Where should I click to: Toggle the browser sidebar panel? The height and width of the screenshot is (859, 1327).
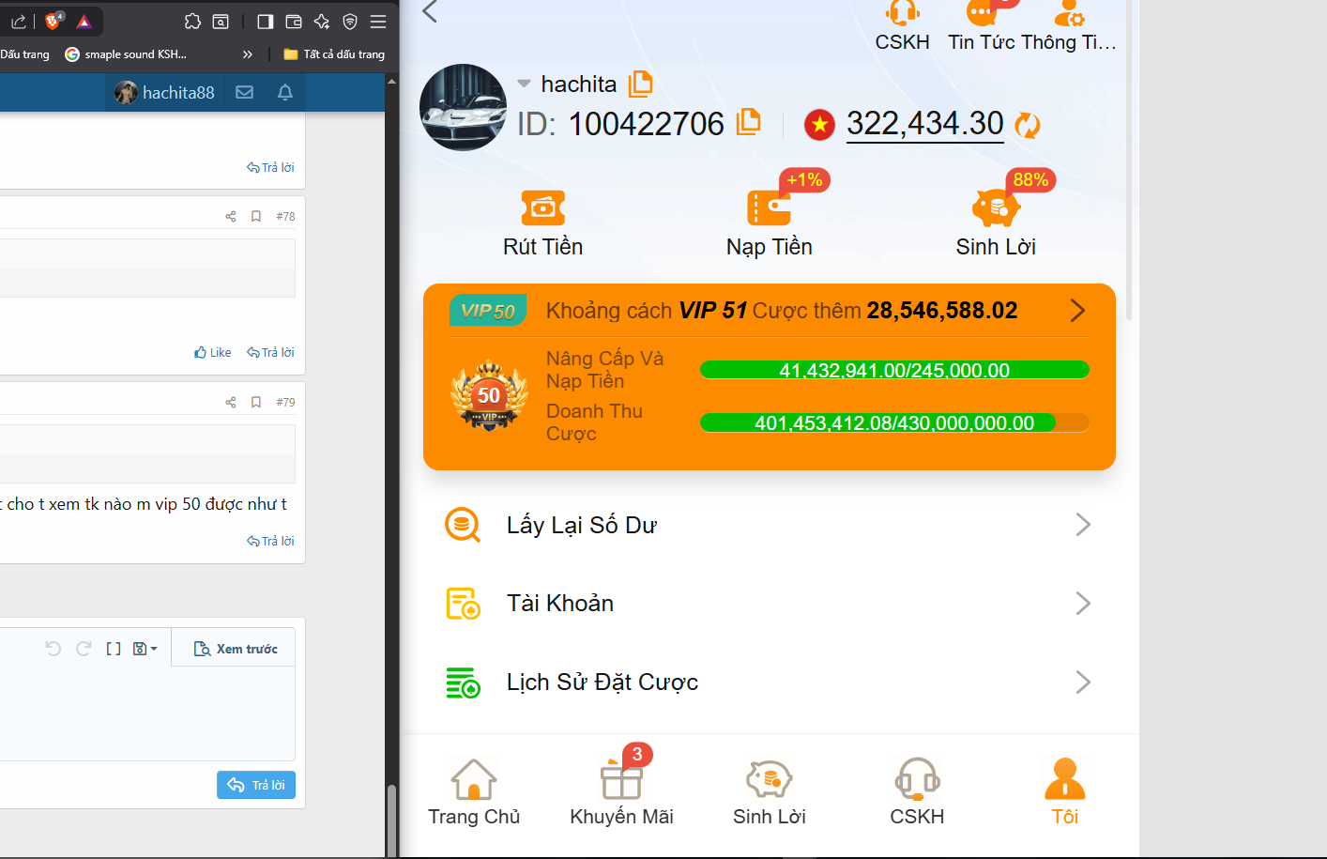coord(266,22)
